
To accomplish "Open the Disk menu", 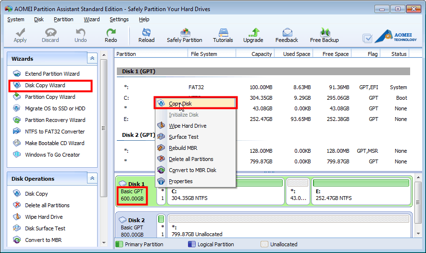I will pyautogui.click(x=39, y=19).
